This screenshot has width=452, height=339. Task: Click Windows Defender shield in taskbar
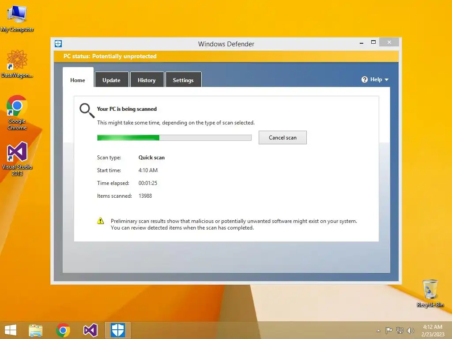click(117, 330)
